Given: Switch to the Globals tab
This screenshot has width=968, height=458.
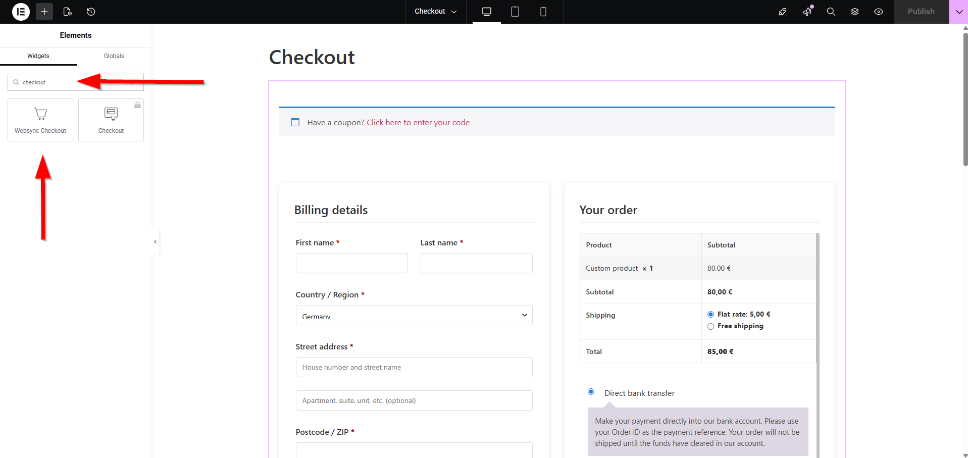Looking at the screenshot, I should [x=114, y=56].
